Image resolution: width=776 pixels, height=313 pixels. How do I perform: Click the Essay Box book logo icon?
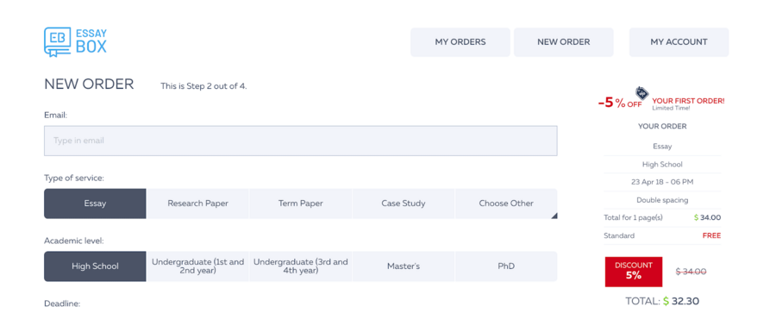58,42
